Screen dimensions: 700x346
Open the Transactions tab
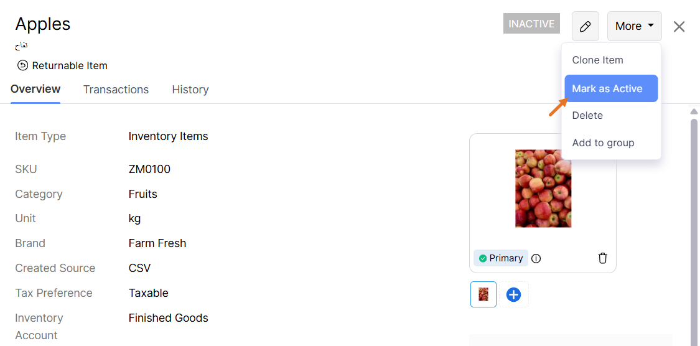(x=116, y=90)
